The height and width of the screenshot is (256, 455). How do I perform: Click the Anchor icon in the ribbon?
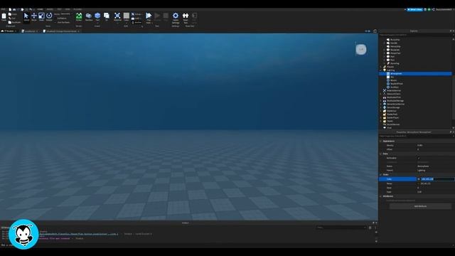(x=133, y=22)
